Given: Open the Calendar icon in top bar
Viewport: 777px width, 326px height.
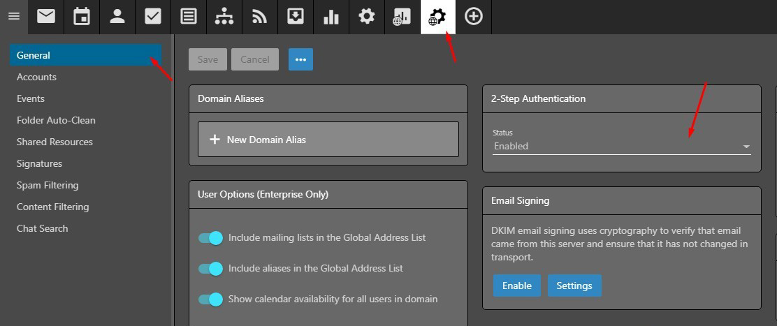Looking at the screenshot, I should pyautogui.click(x=82, y=17).
